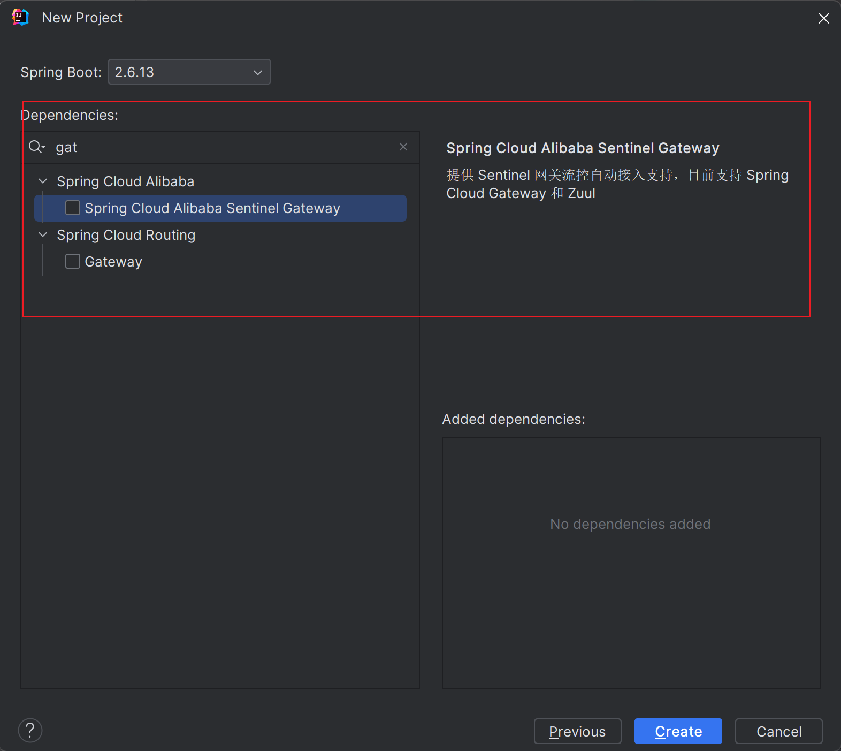Viewport: 841px width, 751px height.
Task: Select the Spring Cloud Alibaba Sentinel Gateway row
Action: click(x=220, y=208)
